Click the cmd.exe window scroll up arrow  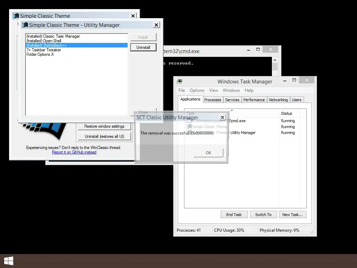click(275, 60)
